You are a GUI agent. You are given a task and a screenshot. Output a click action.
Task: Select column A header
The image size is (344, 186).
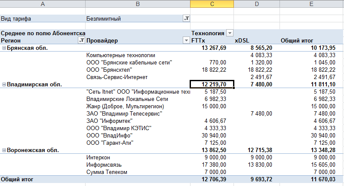43,4
